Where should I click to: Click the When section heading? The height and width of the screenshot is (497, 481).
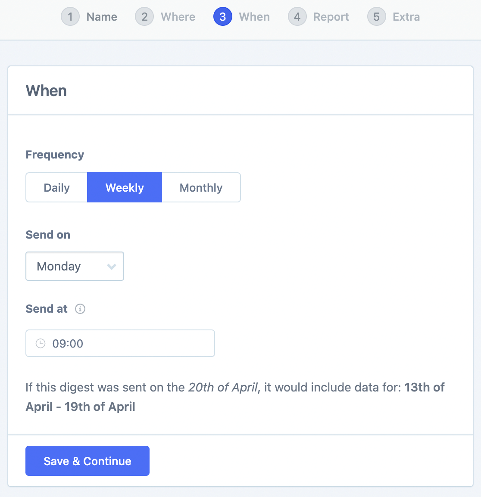pyautogui.click(x=46, y=91)
